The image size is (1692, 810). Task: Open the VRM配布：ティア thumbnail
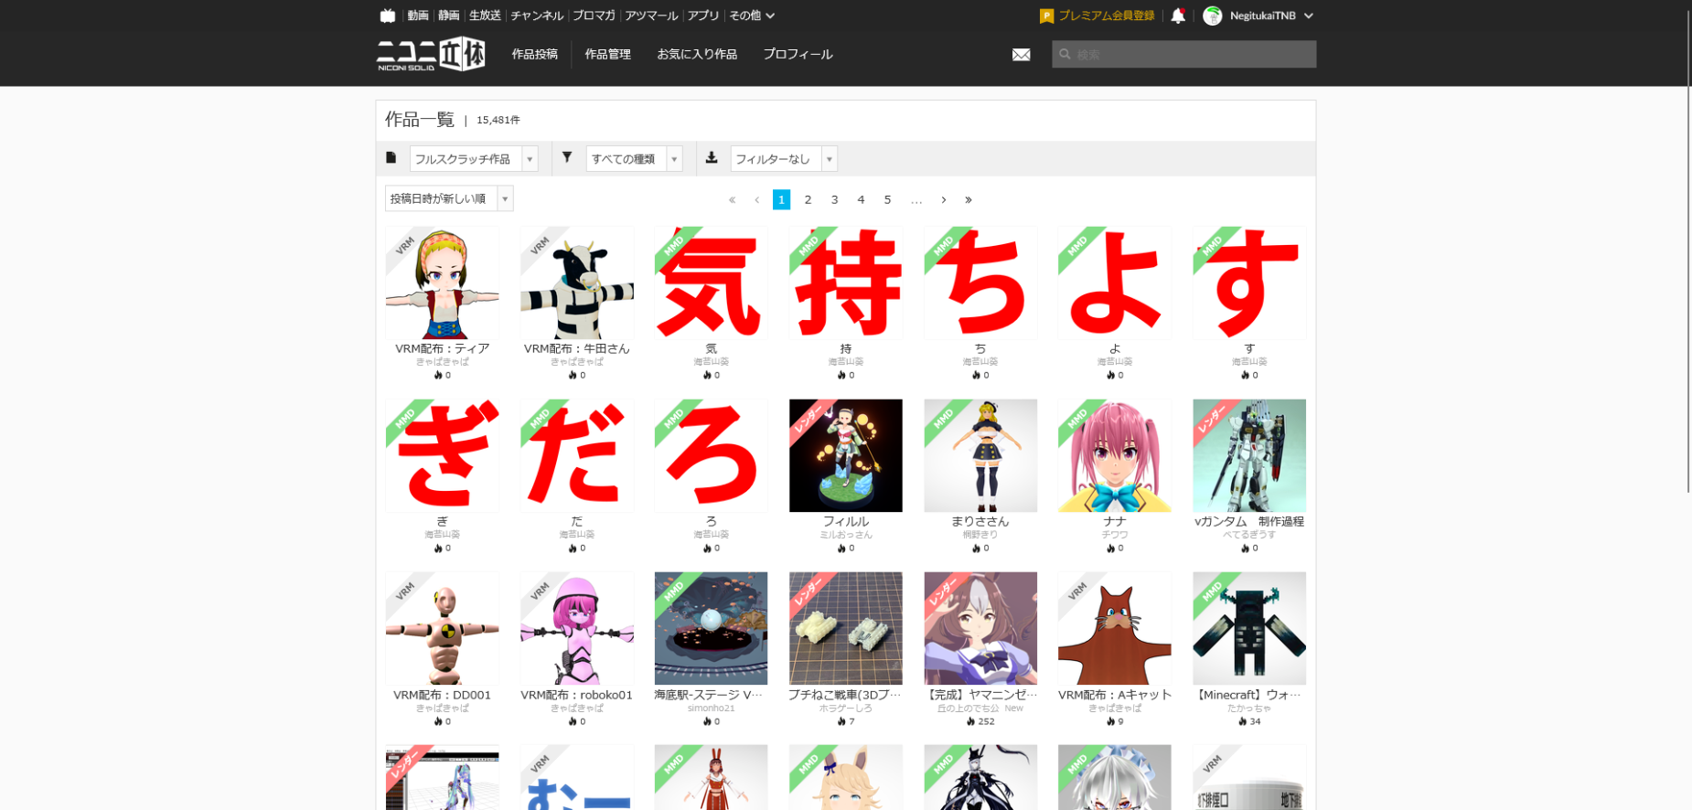(x=443, y=283)
